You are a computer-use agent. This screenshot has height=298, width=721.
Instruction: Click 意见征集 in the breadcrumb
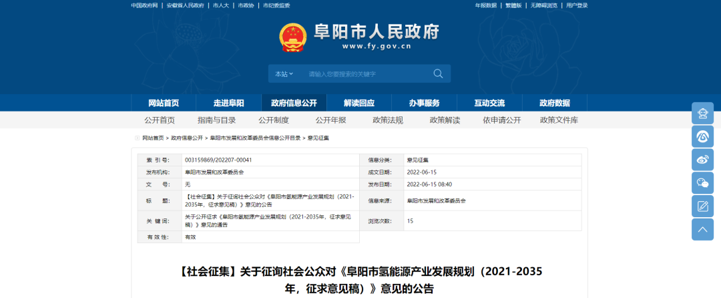click(x=318, y=138)
